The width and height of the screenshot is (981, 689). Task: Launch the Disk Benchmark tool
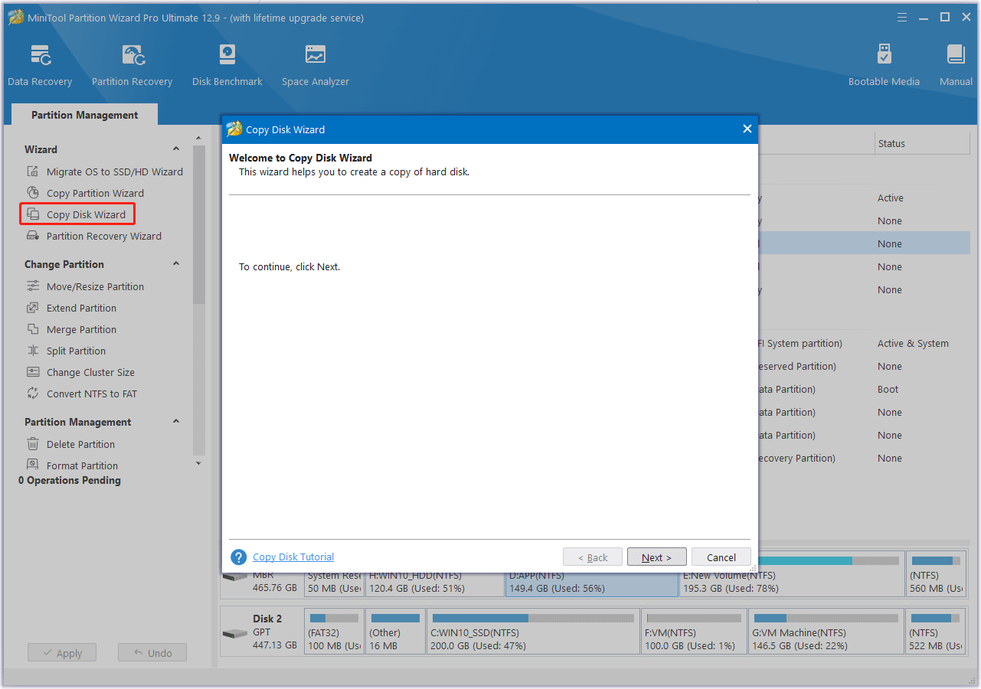pos(227,66)
